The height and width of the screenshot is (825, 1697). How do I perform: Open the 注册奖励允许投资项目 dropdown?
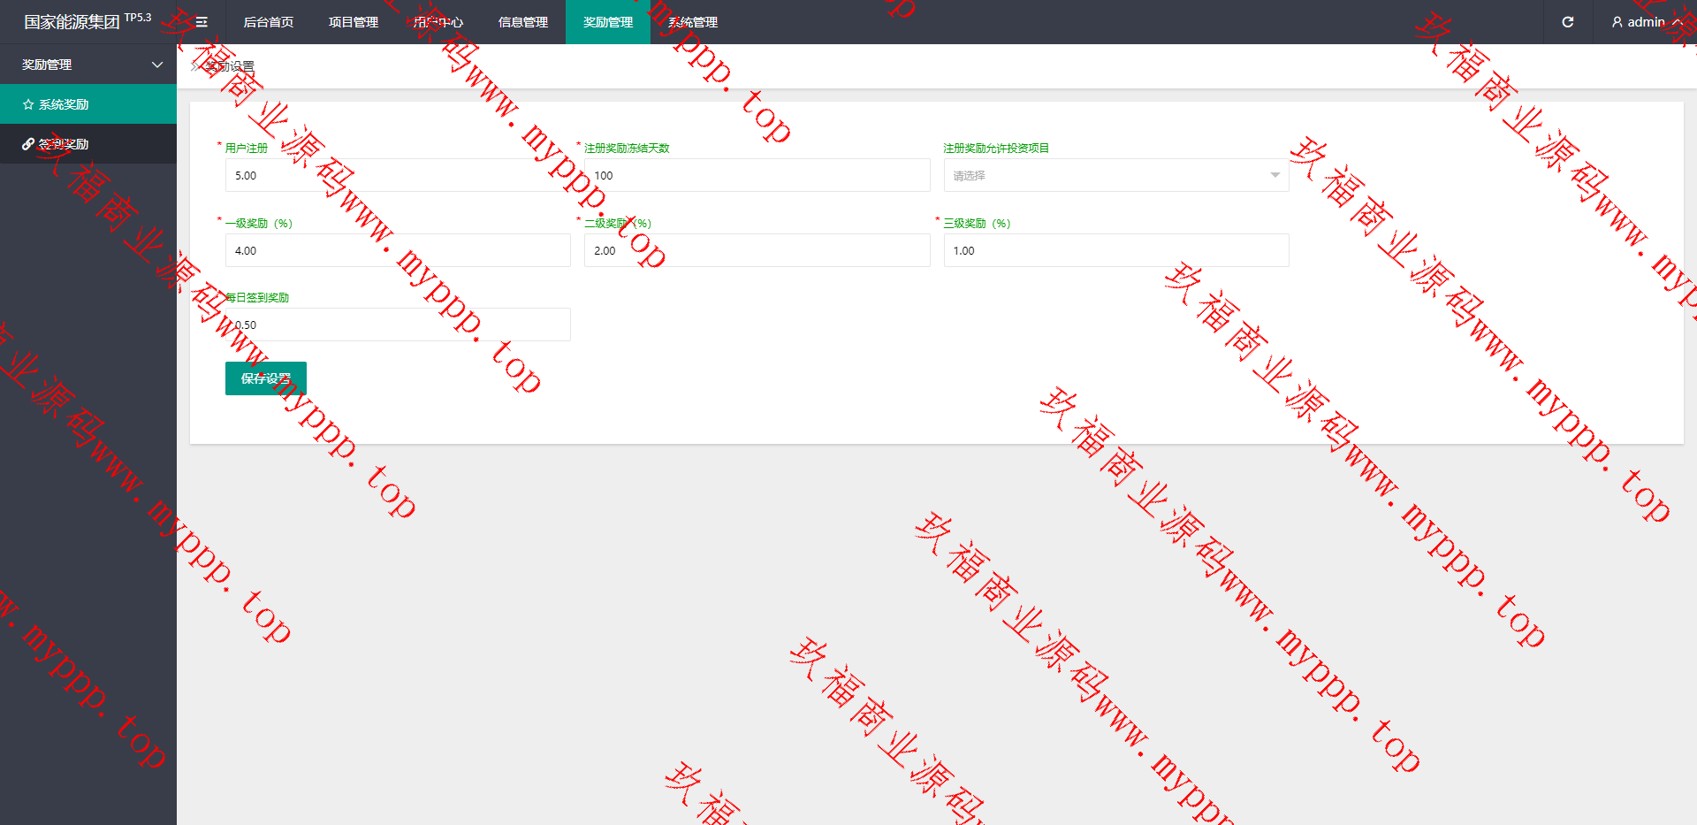1116,175
